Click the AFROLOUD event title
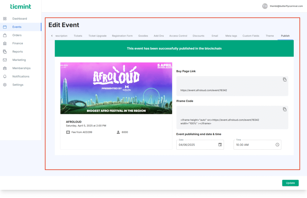Image resolution: width=307 pixels, height=198 pixels. (x=74, y=122)
